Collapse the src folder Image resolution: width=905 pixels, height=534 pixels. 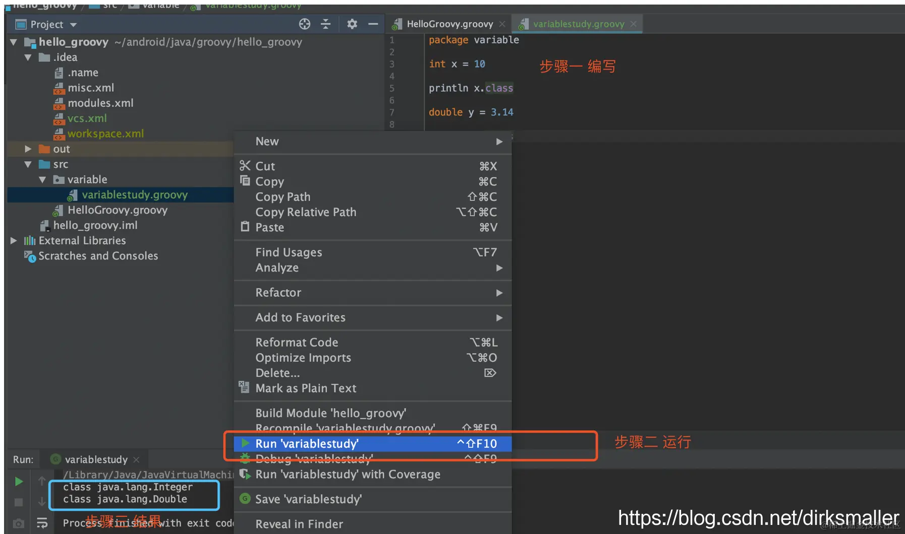click(28, 164)
